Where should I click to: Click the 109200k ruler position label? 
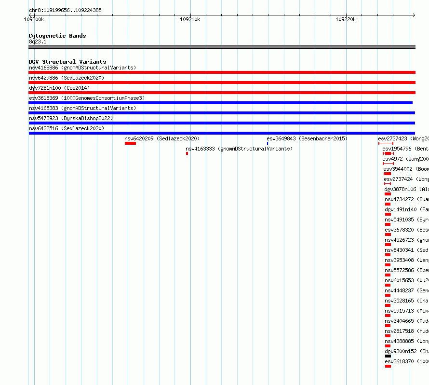tap(34, 19)
